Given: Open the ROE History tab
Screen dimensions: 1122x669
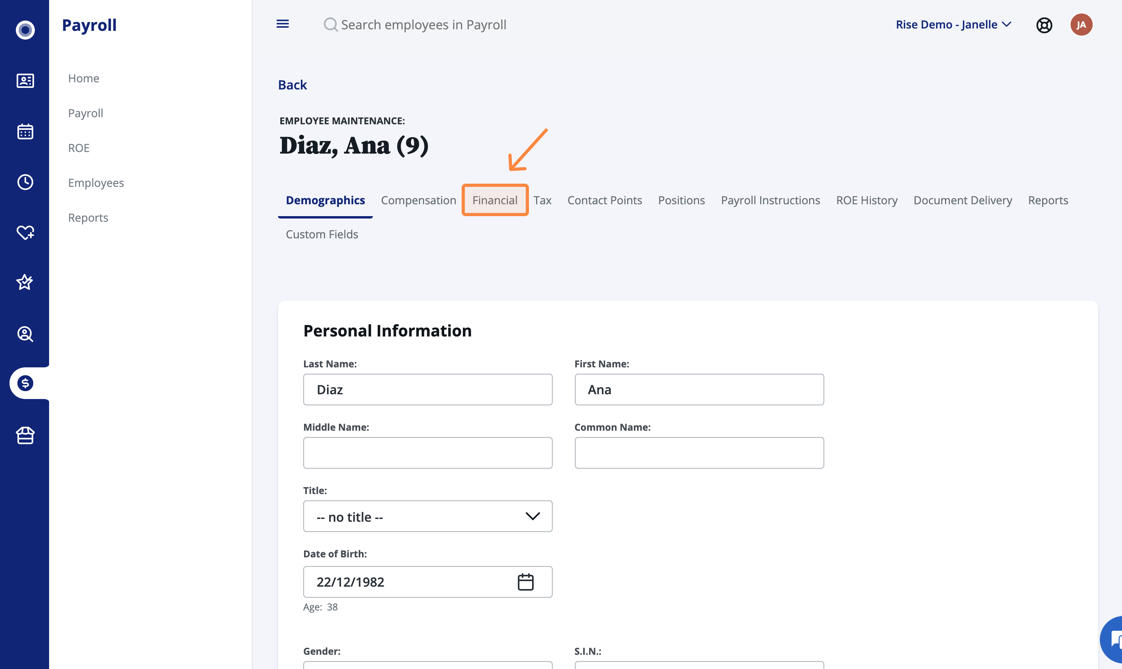Looking at the screenshot, I should coord(866,200).
